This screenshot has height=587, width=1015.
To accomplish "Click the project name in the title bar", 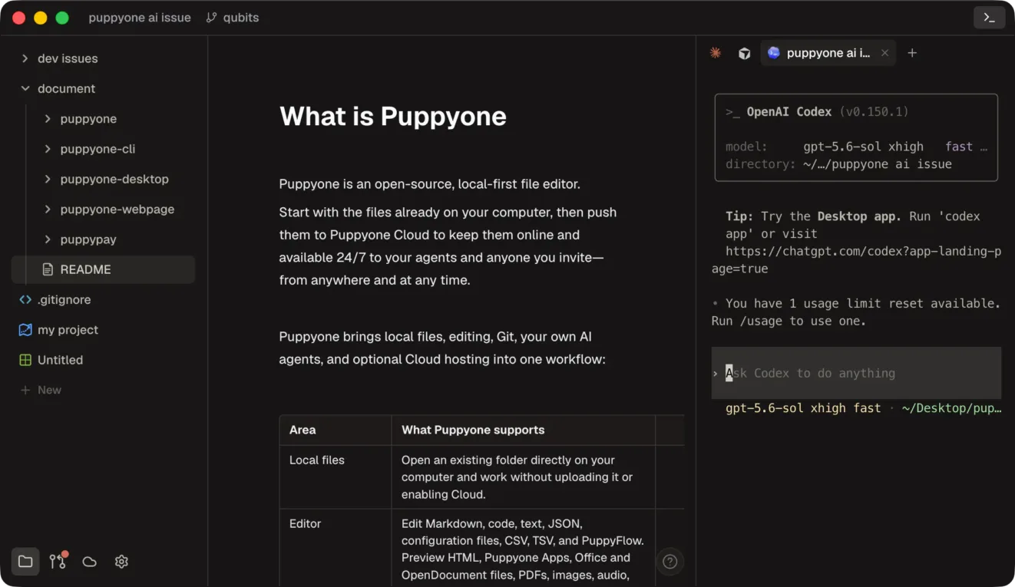I will (x=140, y=18).
